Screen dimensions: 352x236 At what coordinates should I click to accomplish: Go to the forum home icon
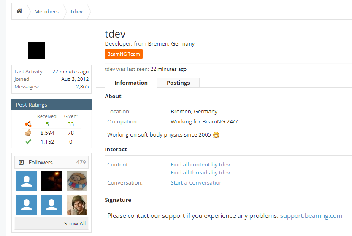pos(19,11)
